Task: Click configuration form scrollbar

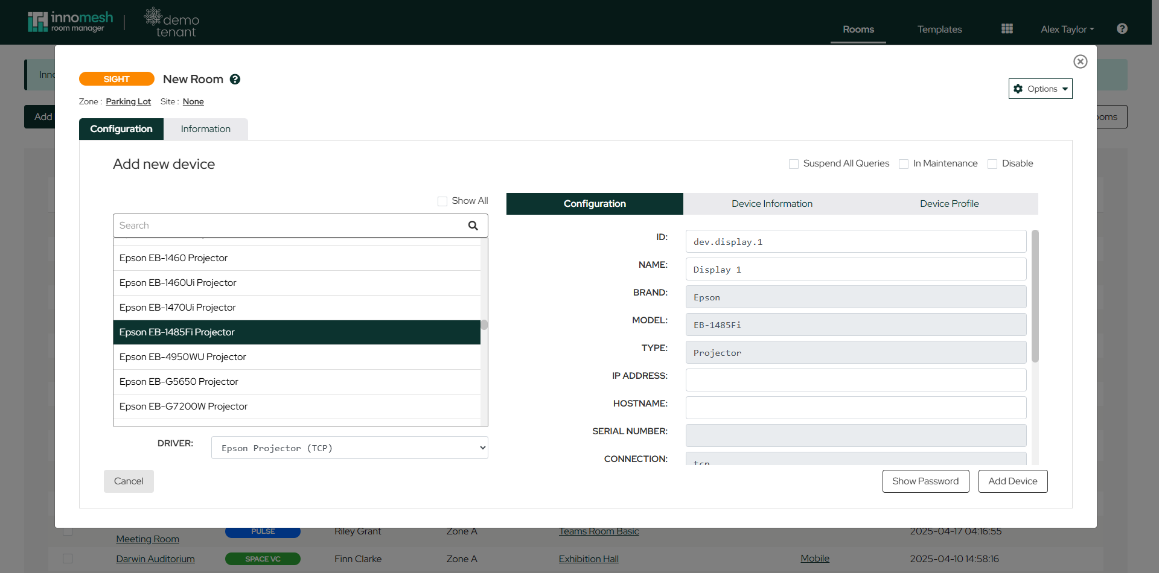Action: (x=1035, y=296)
